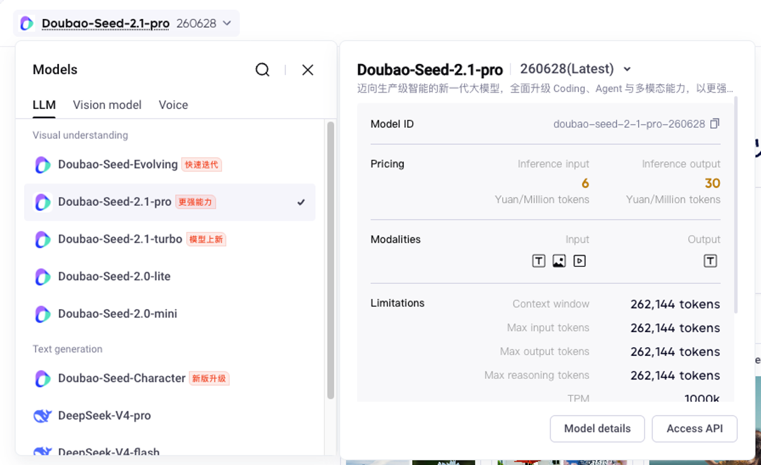Select the Doubao-Seed-Evolving model
761x465 pixels.
169,165
